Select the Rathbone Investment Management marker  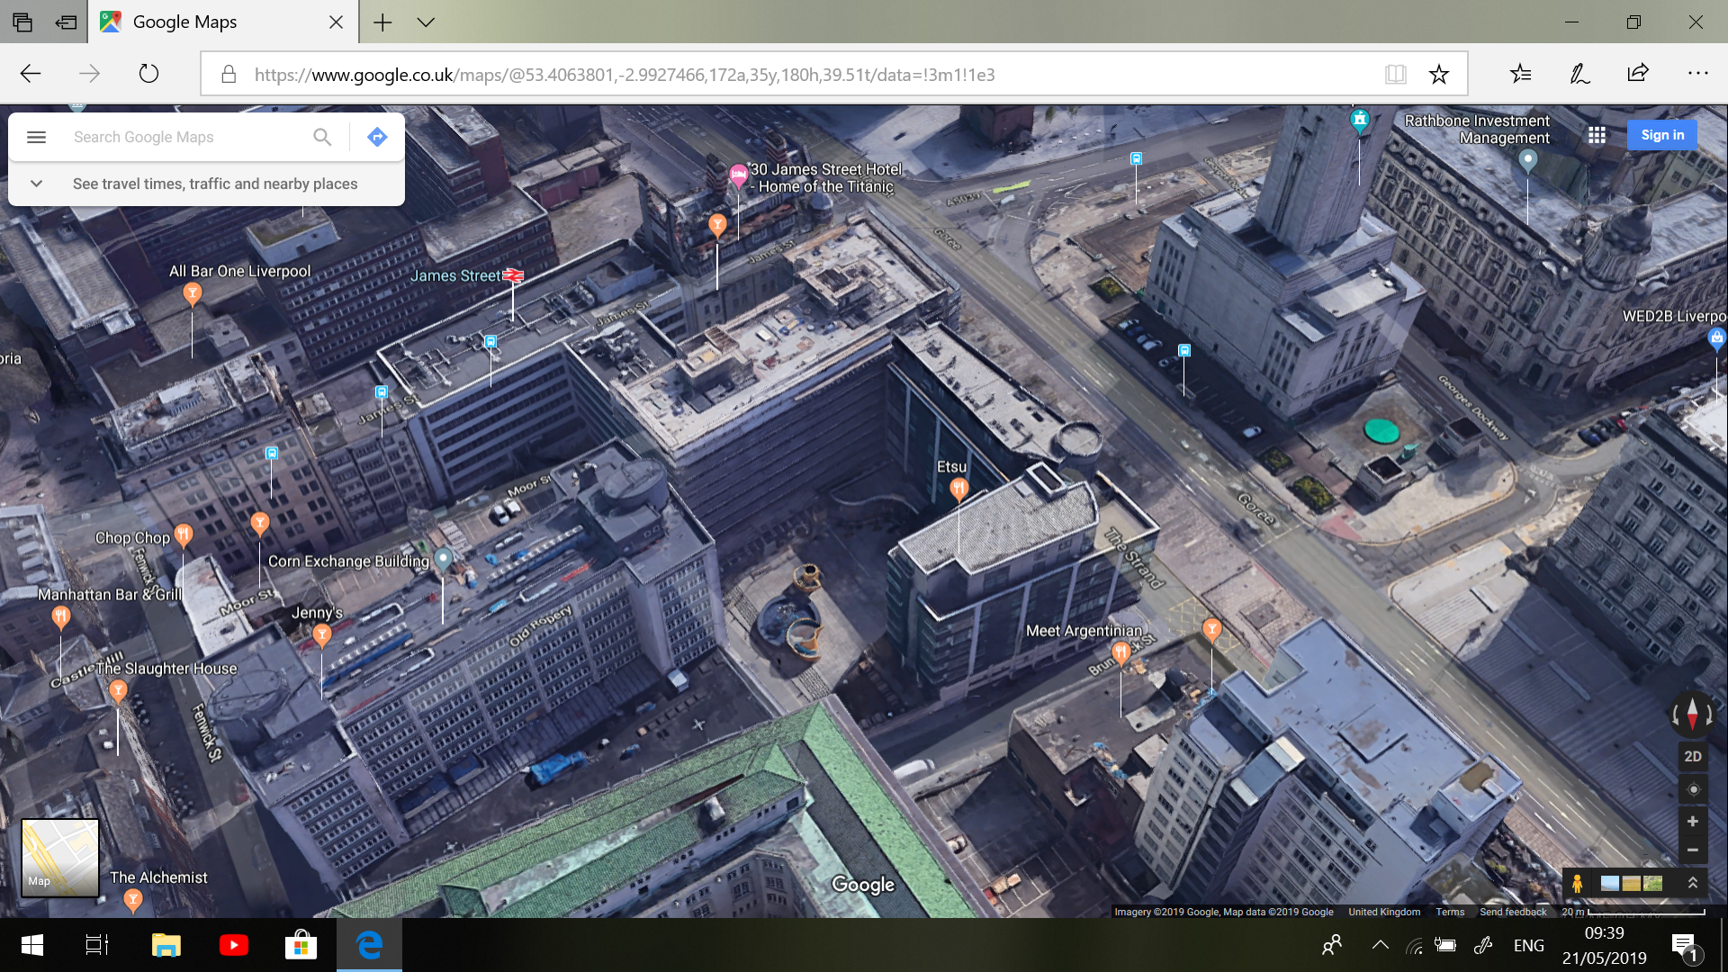click(x=1527, y=161)
